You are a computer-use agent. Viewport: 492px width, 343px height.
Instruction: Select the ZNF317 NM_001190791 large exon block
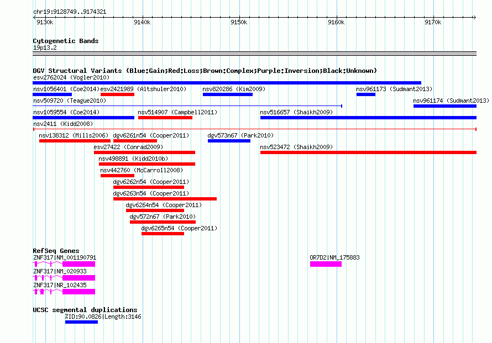click(x=78, y=264)
